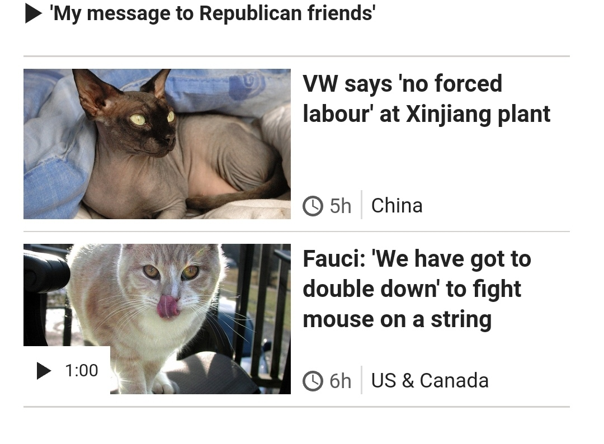
Task: Click play triangle icon in video duration badge
Action: coord(44,370)
